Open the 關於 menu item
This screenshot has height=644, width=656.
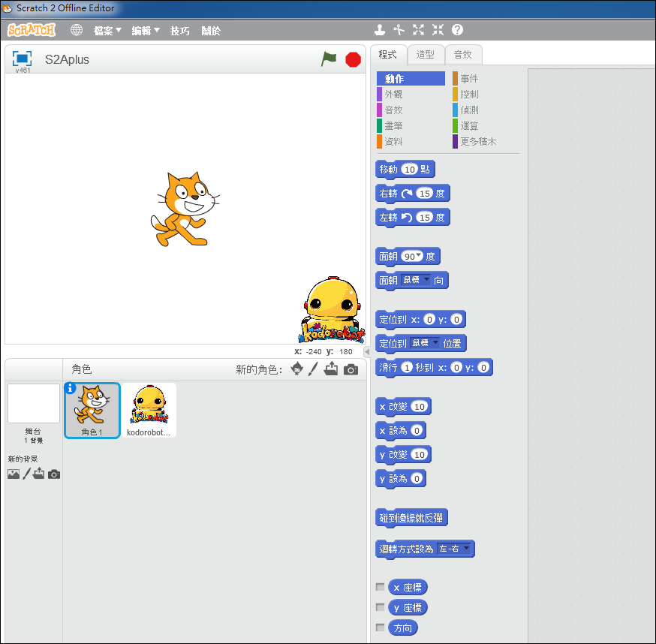tap(211, 31)
